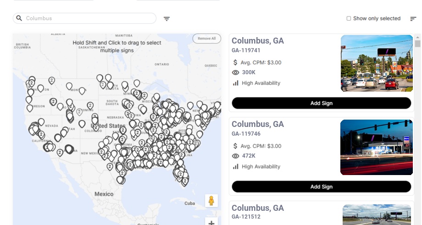Click the GA-121512 listing thumbnail
The width and height of the screenshot is (422, 225).
pyautogui.click(x=377, y=214)
